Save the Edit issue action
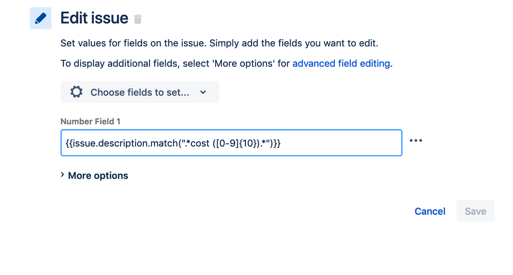The height and width of the screenshot is (275, 513). point(476,211)
